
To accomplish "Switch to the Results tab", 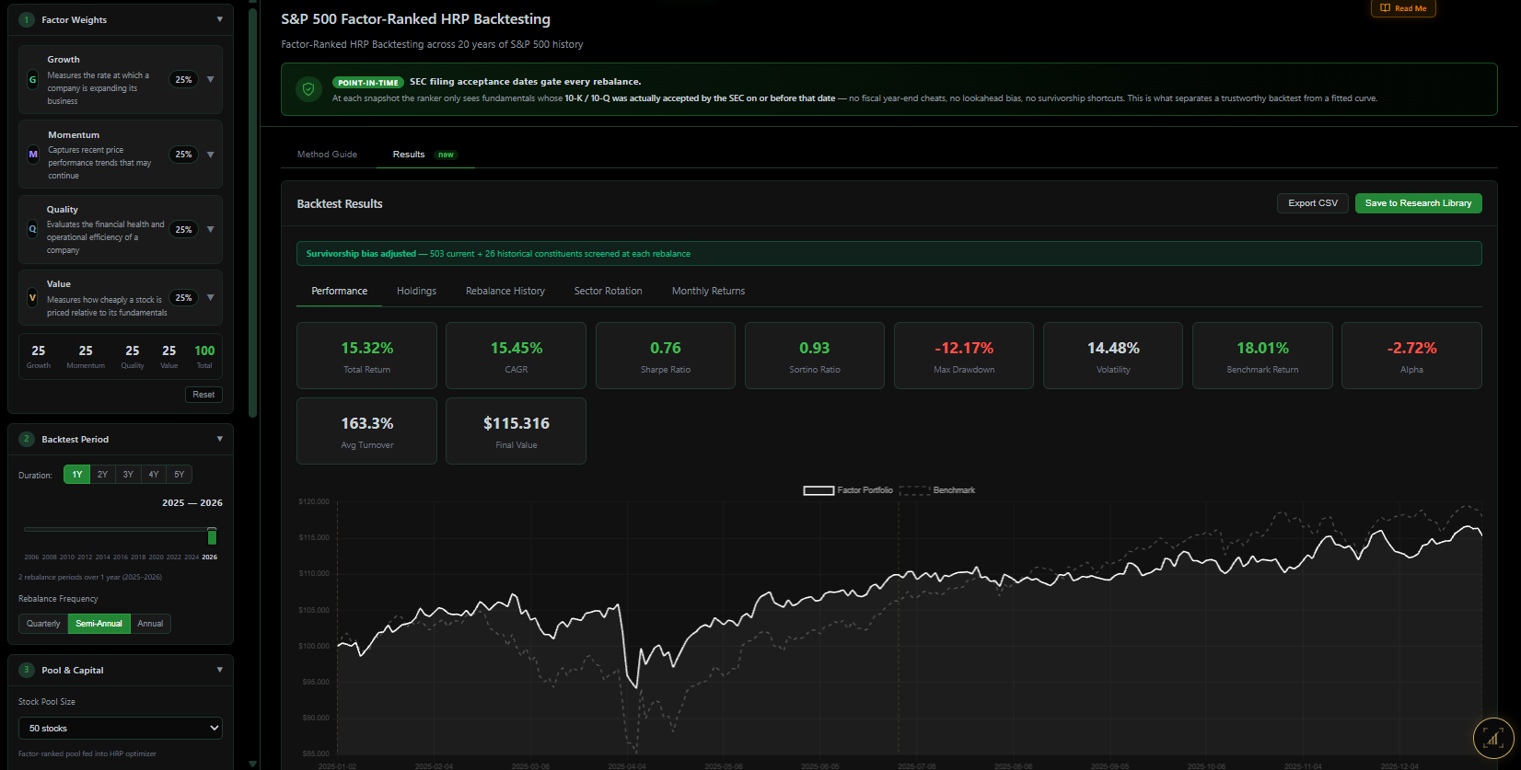I will 424,155.
